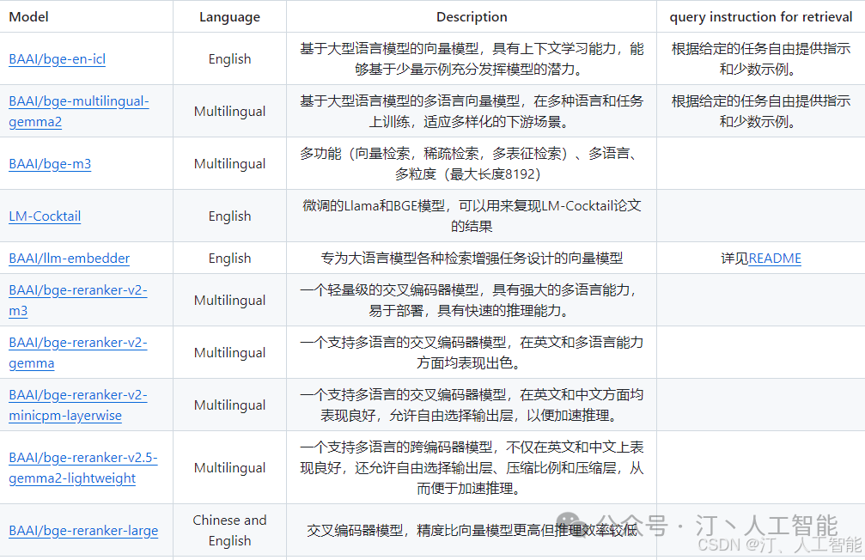
Task: Click Multilingual cell in bge-reranker-v2-gemma row
Action: point(229,352)
